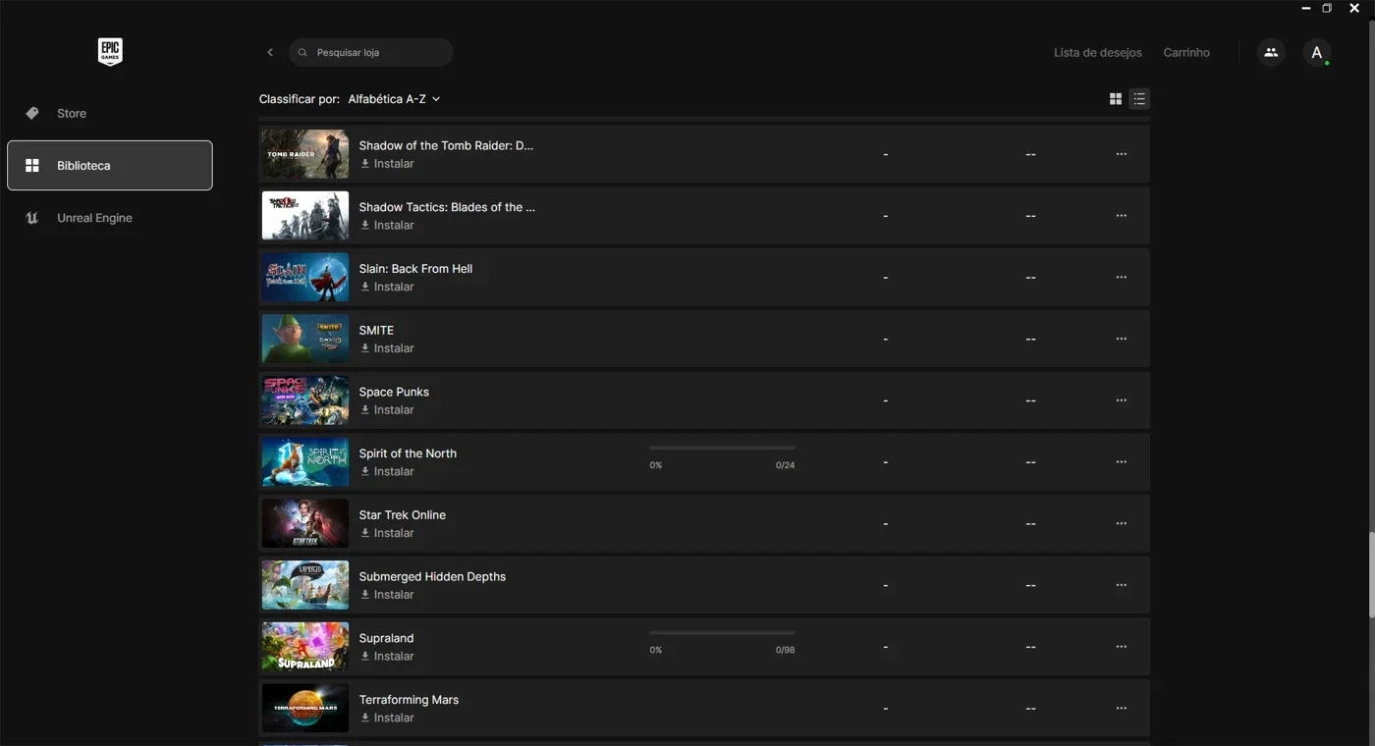Click the Slain: Back From Hell title
This screenshot has height=746, width=1375.
point(415,269)
